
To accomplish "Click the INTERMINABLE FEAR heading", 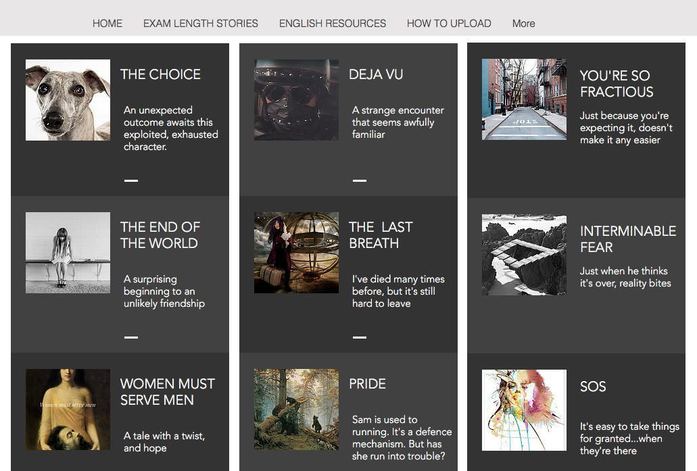I will [x=628, y=239].
